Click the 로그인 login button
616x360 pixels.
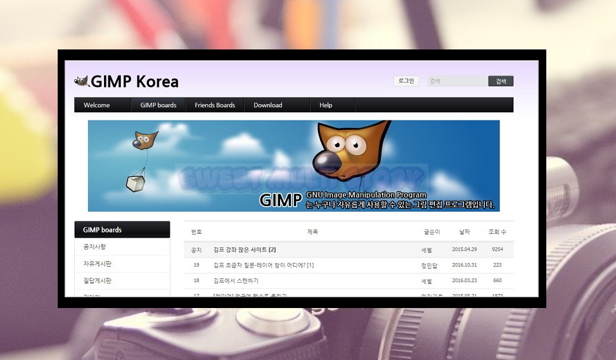pyautogui.click(x=406, y=81)
